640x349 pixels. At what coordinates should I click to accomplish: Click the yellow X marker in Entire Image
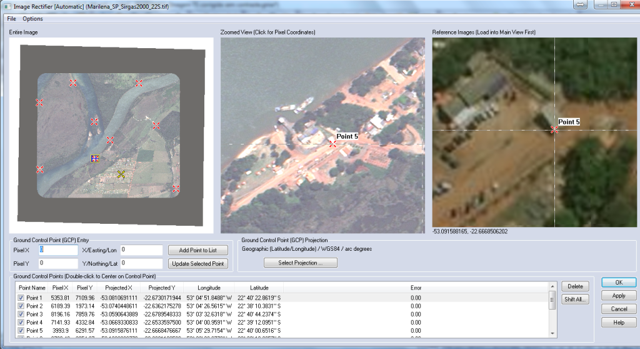pos(121,174)
